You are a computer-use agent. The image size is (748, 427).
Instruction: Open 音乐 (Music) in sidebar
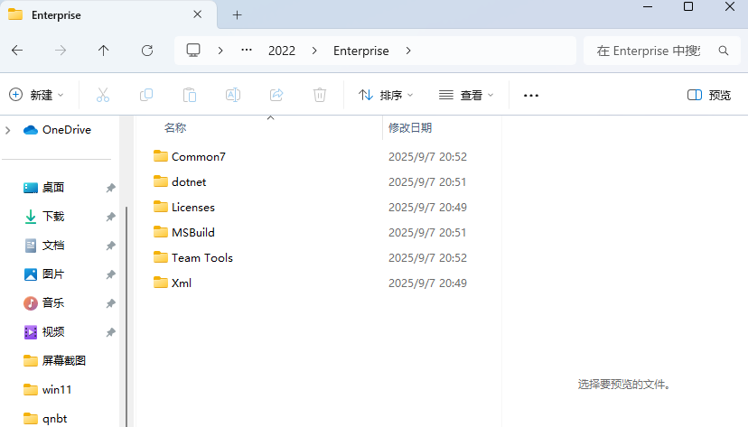pyautogui.click(x=44, y=303)
